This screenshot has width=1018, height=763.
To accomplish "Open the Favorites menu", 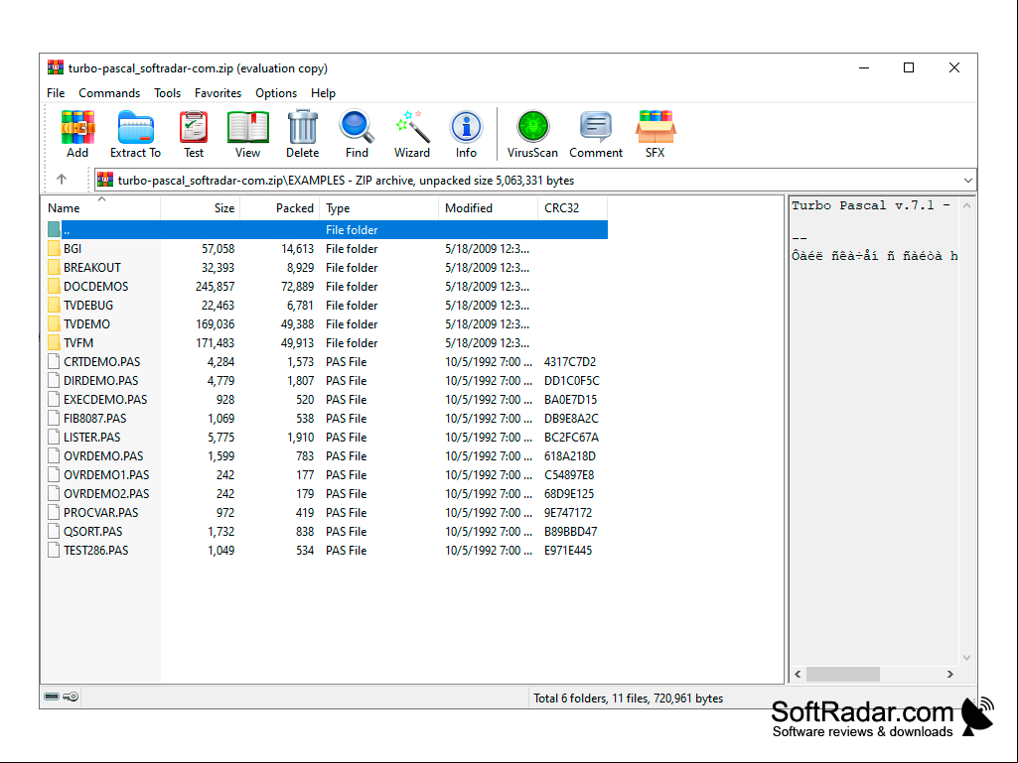I will [218, 93].
